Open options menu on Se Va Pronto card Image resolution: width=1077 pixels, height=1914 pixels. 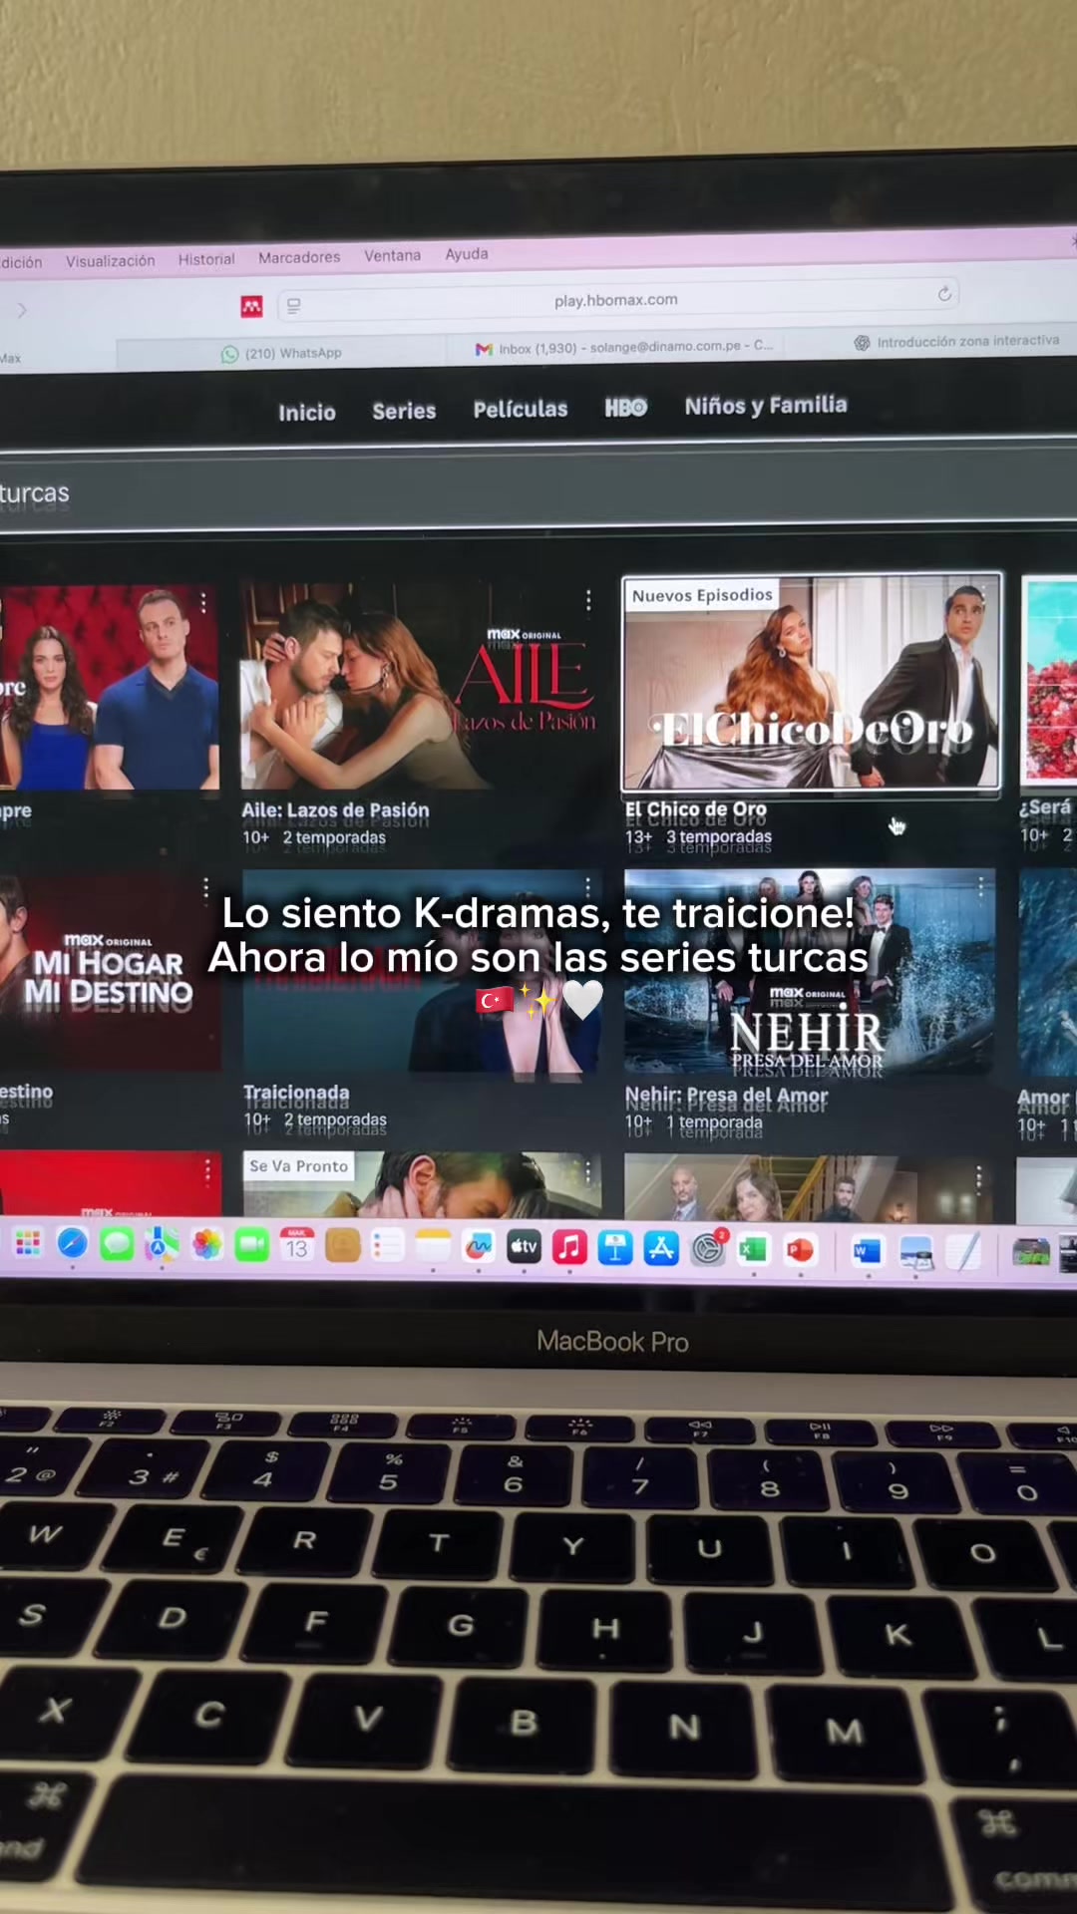click(587, 1170)
